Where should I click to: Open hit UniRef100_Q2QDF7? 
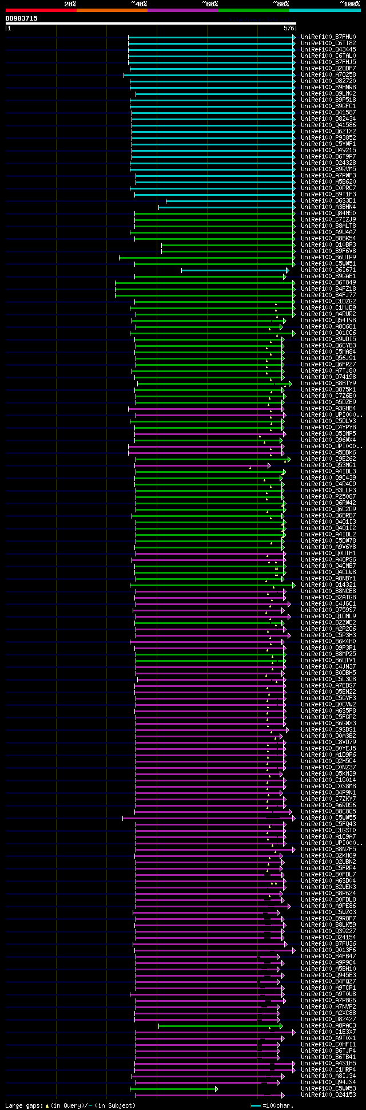pyautogui.click(x=328, y=69)
